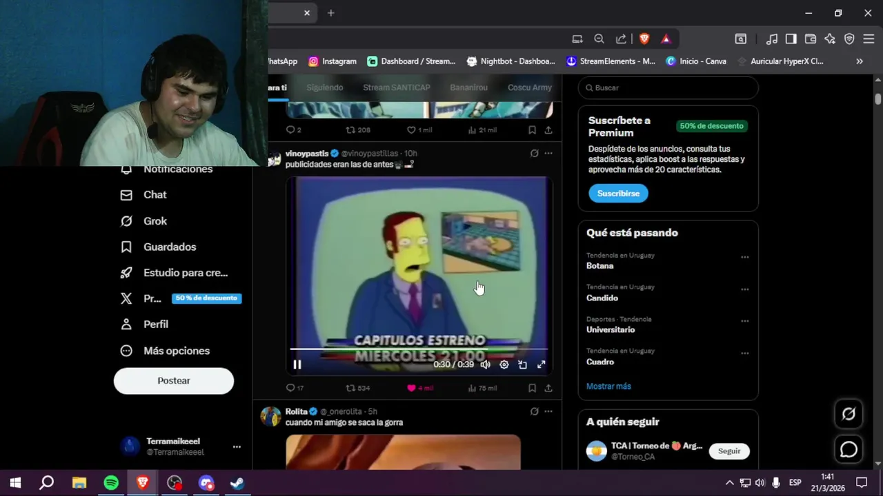Open Premium with 50% de descuento badge
This screenshot has width=883, height=496.
181,298
